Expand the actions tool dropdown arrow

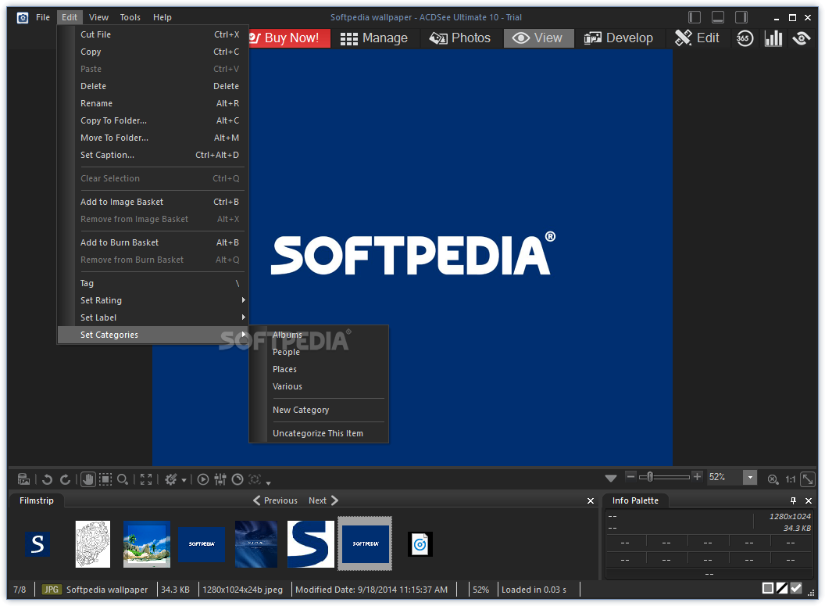[x=184, y=480]
